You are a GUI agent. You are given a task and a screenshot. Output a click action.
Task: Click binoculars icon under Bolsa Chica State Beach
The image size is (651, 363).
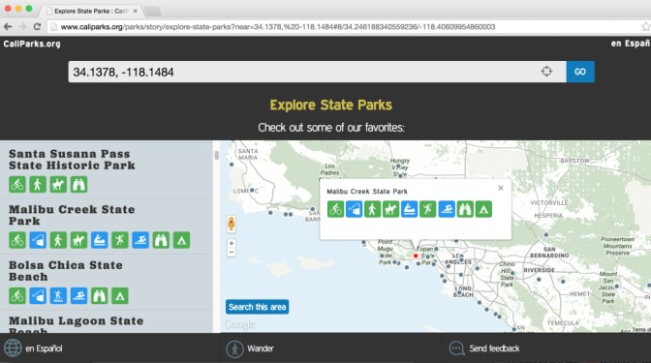pyautogui.click(x=99, y=296)
